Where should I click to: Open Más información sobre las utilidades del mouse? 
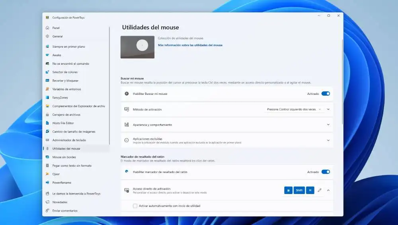tap(190, 45)
